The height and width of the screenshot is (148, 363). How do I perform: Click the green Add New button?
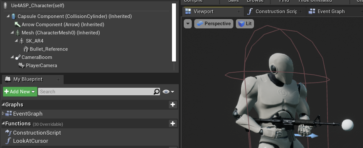click(x=20, y=92)
